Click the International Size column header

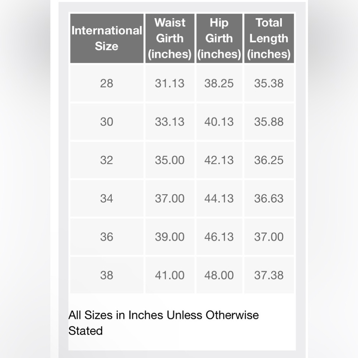coord(107,38)
